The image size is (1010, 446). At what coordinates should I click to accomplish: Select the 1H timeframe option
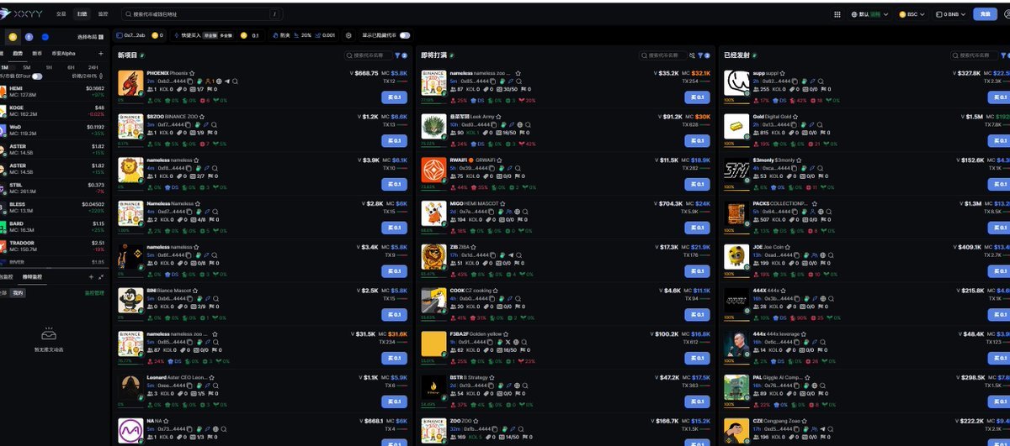(49, 66)
